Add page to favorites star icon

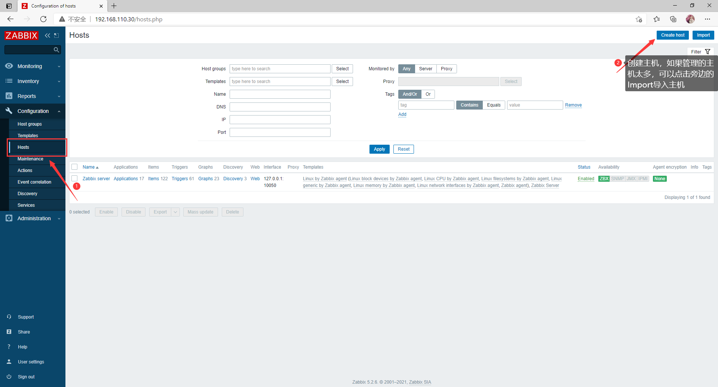(x=639, y=19)
